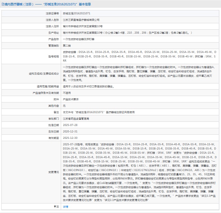Click the 附件 label cell

pos(31,99)
